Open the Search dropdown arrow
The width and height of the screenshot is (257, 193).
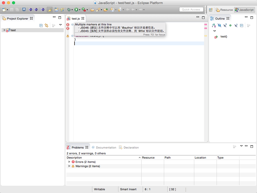coord(101,10)
